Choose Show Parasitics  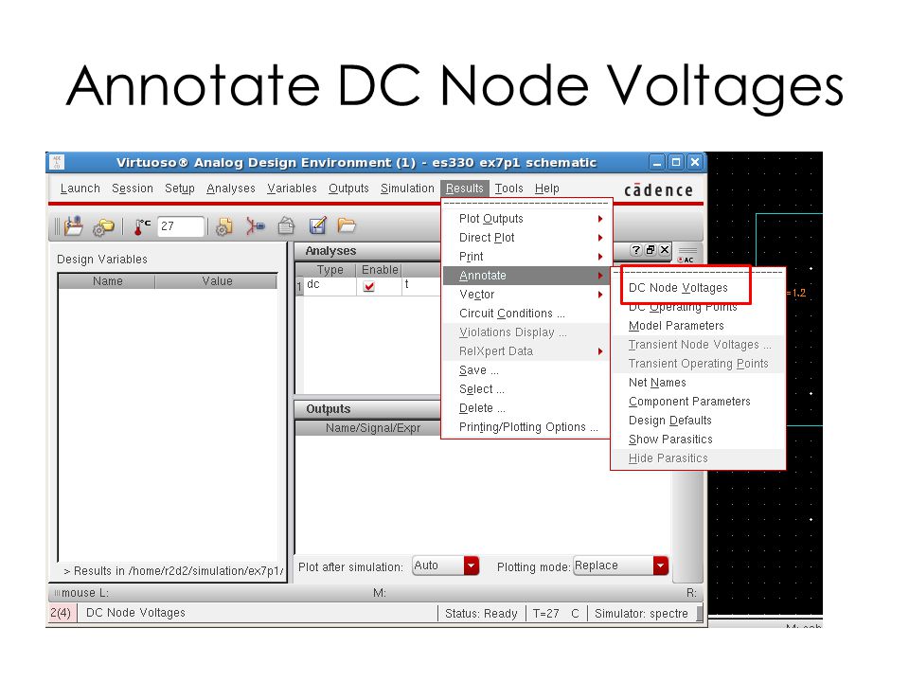pyautogui.click(x=670, y=440)
